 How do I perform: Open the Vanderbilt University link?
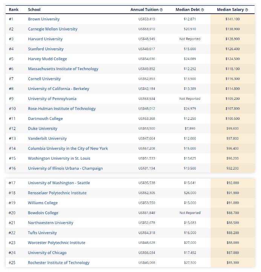pos(47,138)
